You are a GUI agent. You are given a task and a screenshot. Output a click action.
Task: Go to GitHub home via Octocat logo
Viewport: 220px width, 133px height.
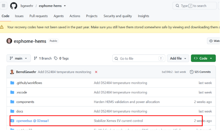point(14,6)
